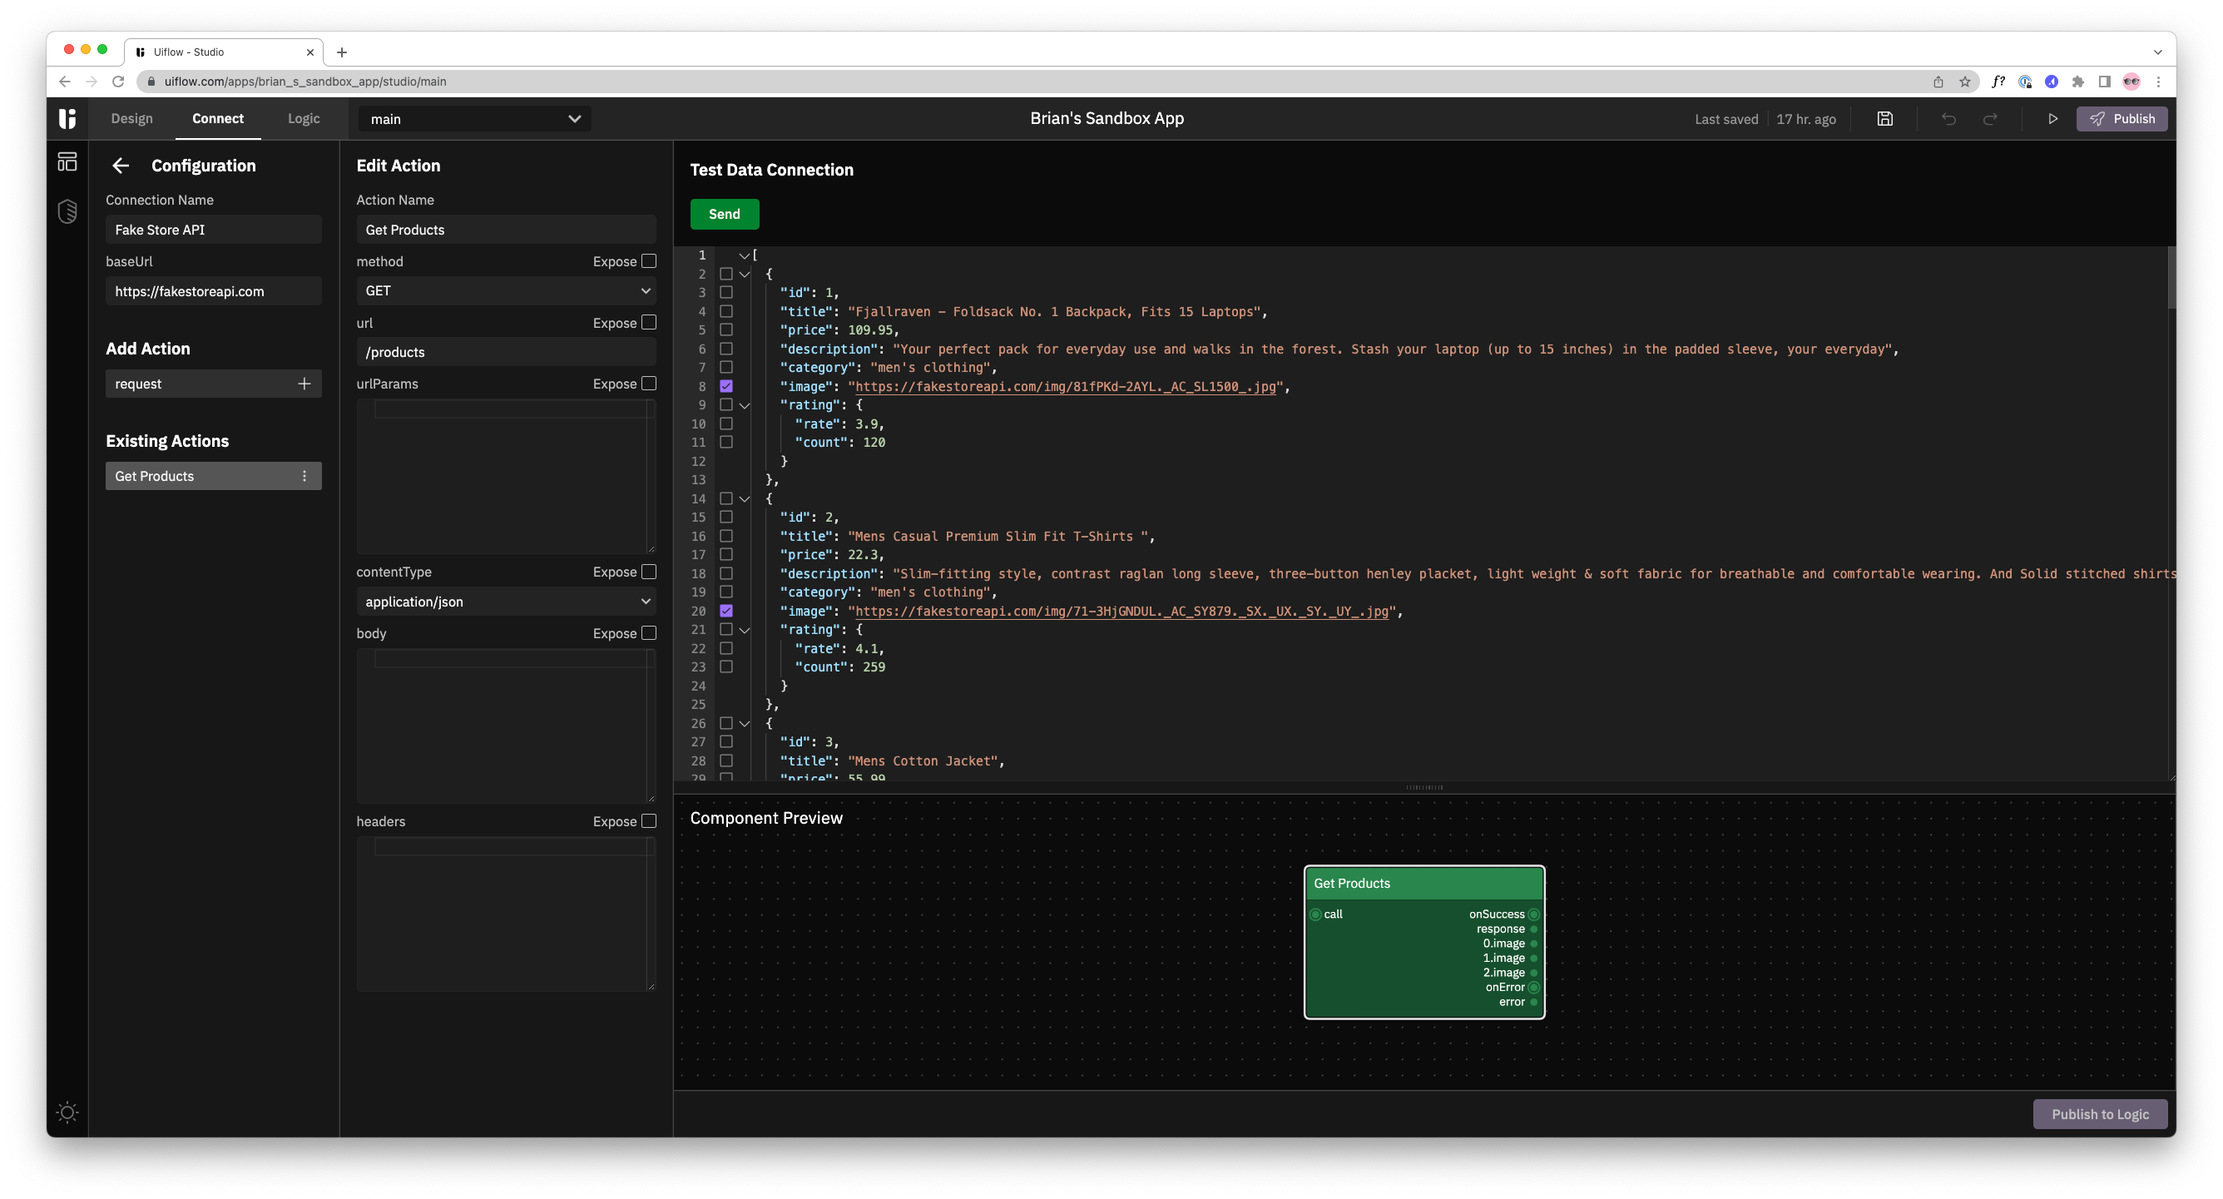Add a request action with plus icon
This screenshot has width=2223, height=1199.
[x=304, y=384]
